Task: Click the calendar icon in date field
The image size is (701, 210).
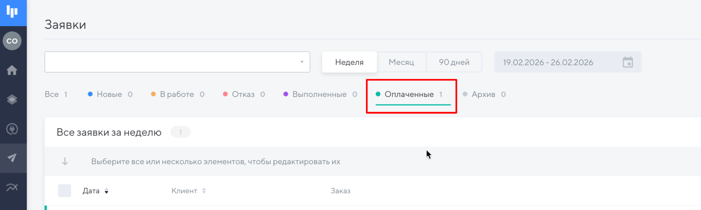Action: click(628, 62)
